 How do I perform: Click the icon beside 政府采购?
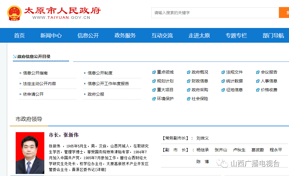click(189, 90)
